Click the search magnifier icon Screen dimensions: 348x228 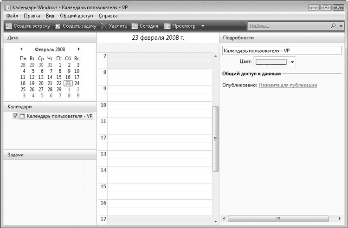click(x=333, y=26)
